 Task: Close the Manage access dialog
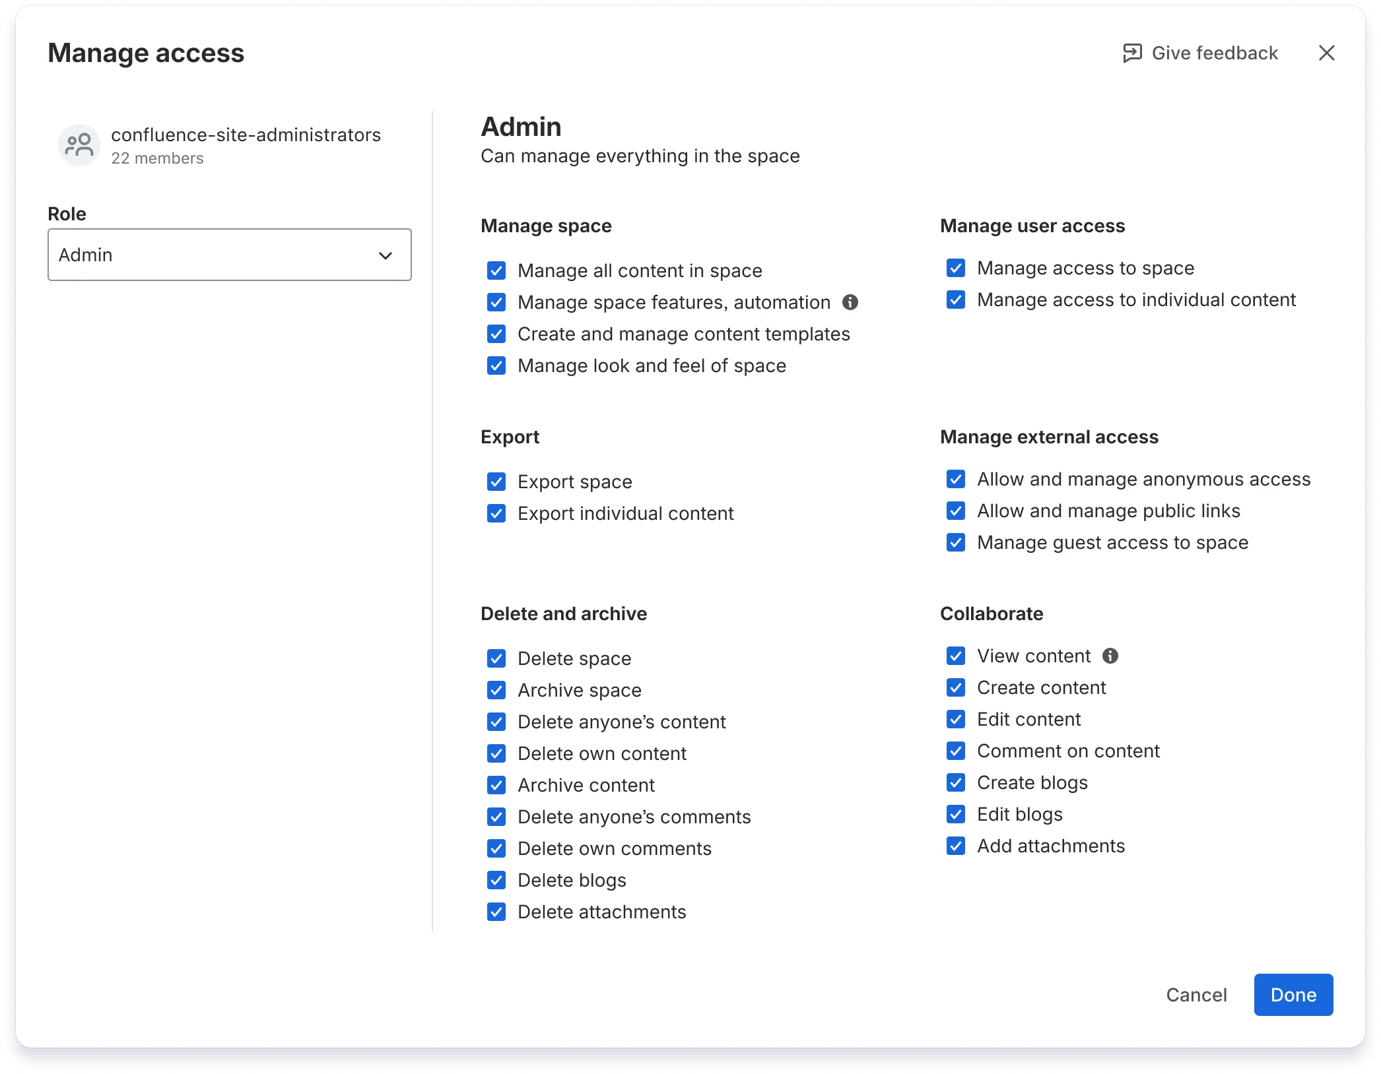1326,53
